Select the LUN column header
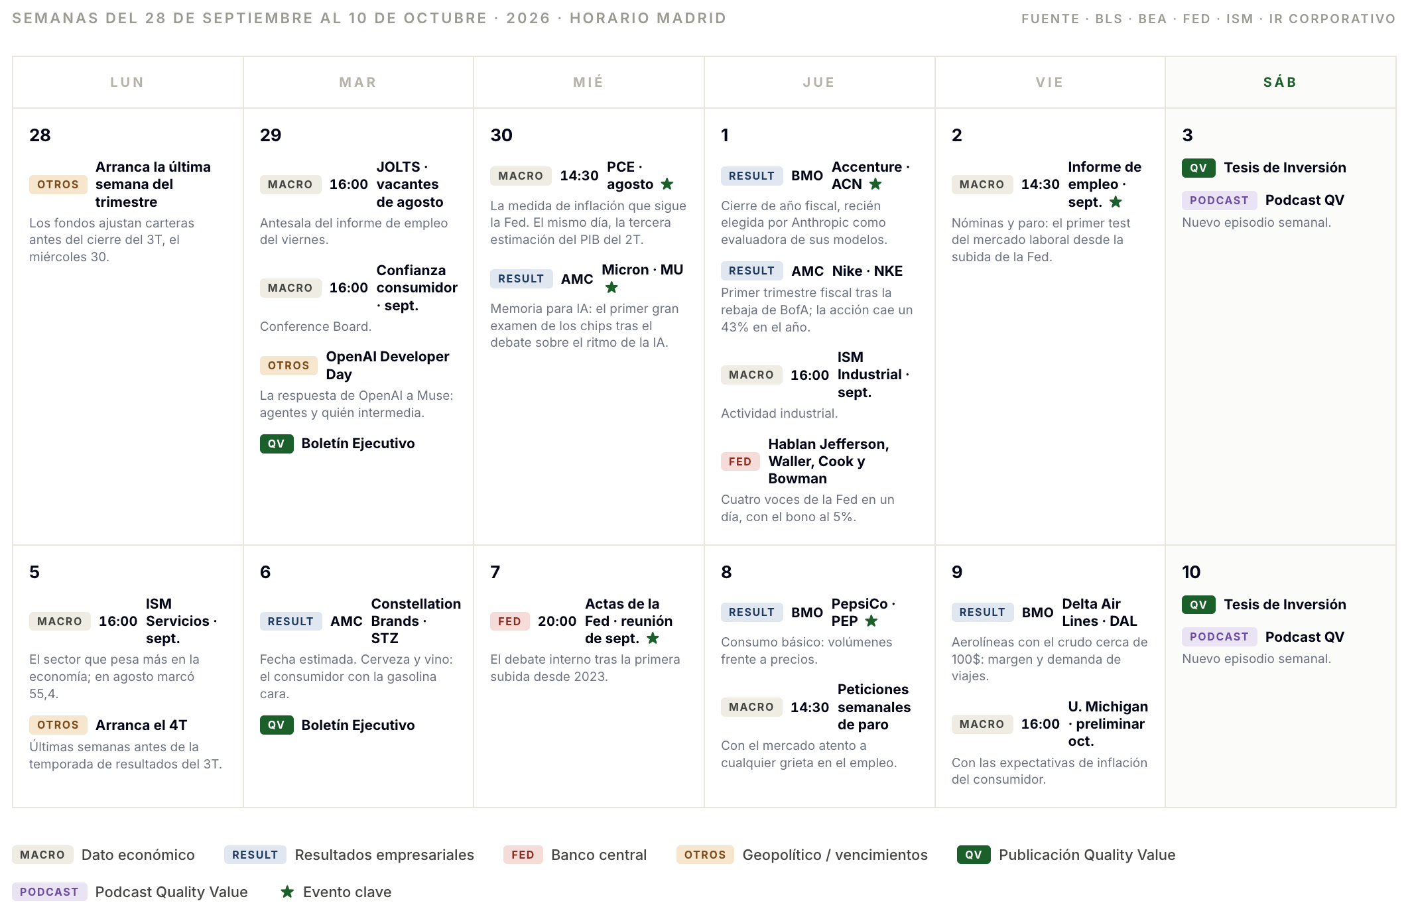The image size is (1410, 911). 127,82
